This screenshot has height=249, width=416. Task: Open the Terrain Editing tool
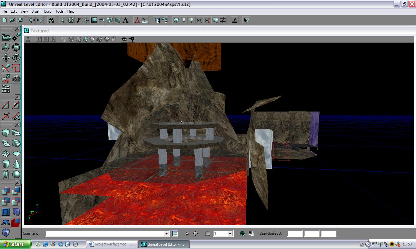coord(16,78)
